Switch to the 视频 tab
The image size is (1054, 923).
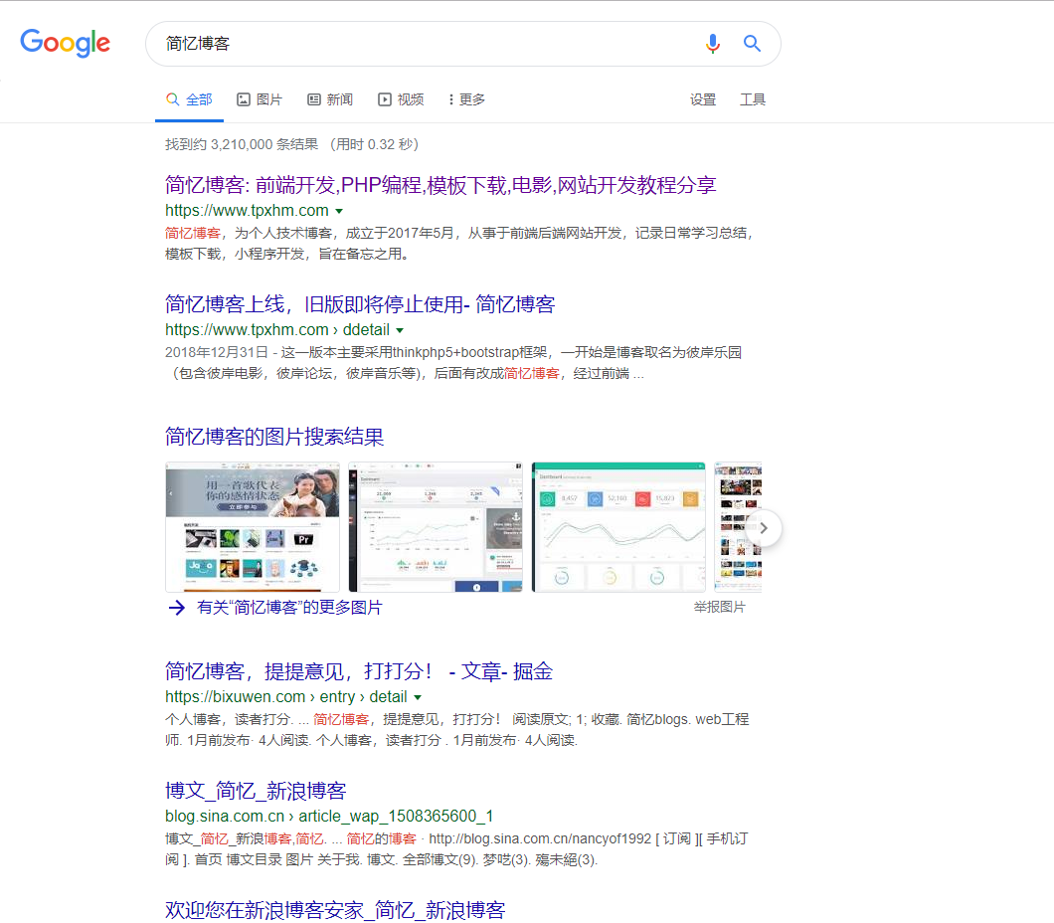click(401, 99)
